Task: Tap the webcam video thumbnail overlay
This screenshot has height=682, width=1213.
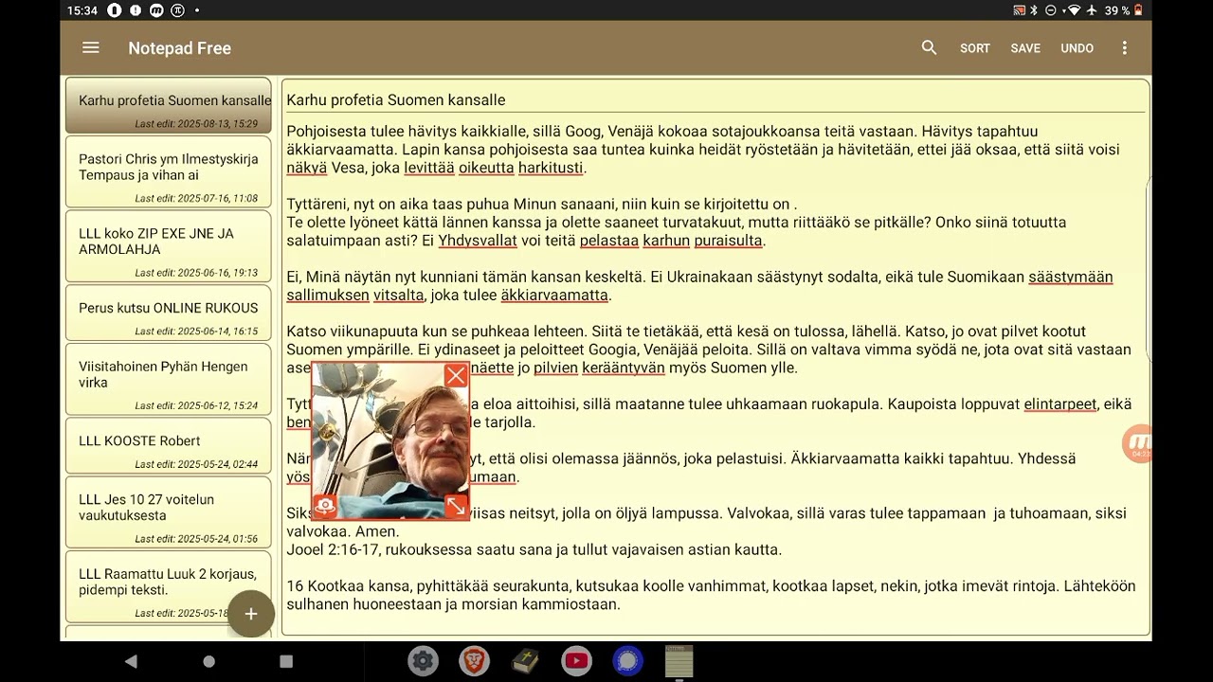Action: pos(390,441)
